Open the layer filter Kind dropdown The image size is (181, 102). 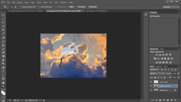pos(155,69)
